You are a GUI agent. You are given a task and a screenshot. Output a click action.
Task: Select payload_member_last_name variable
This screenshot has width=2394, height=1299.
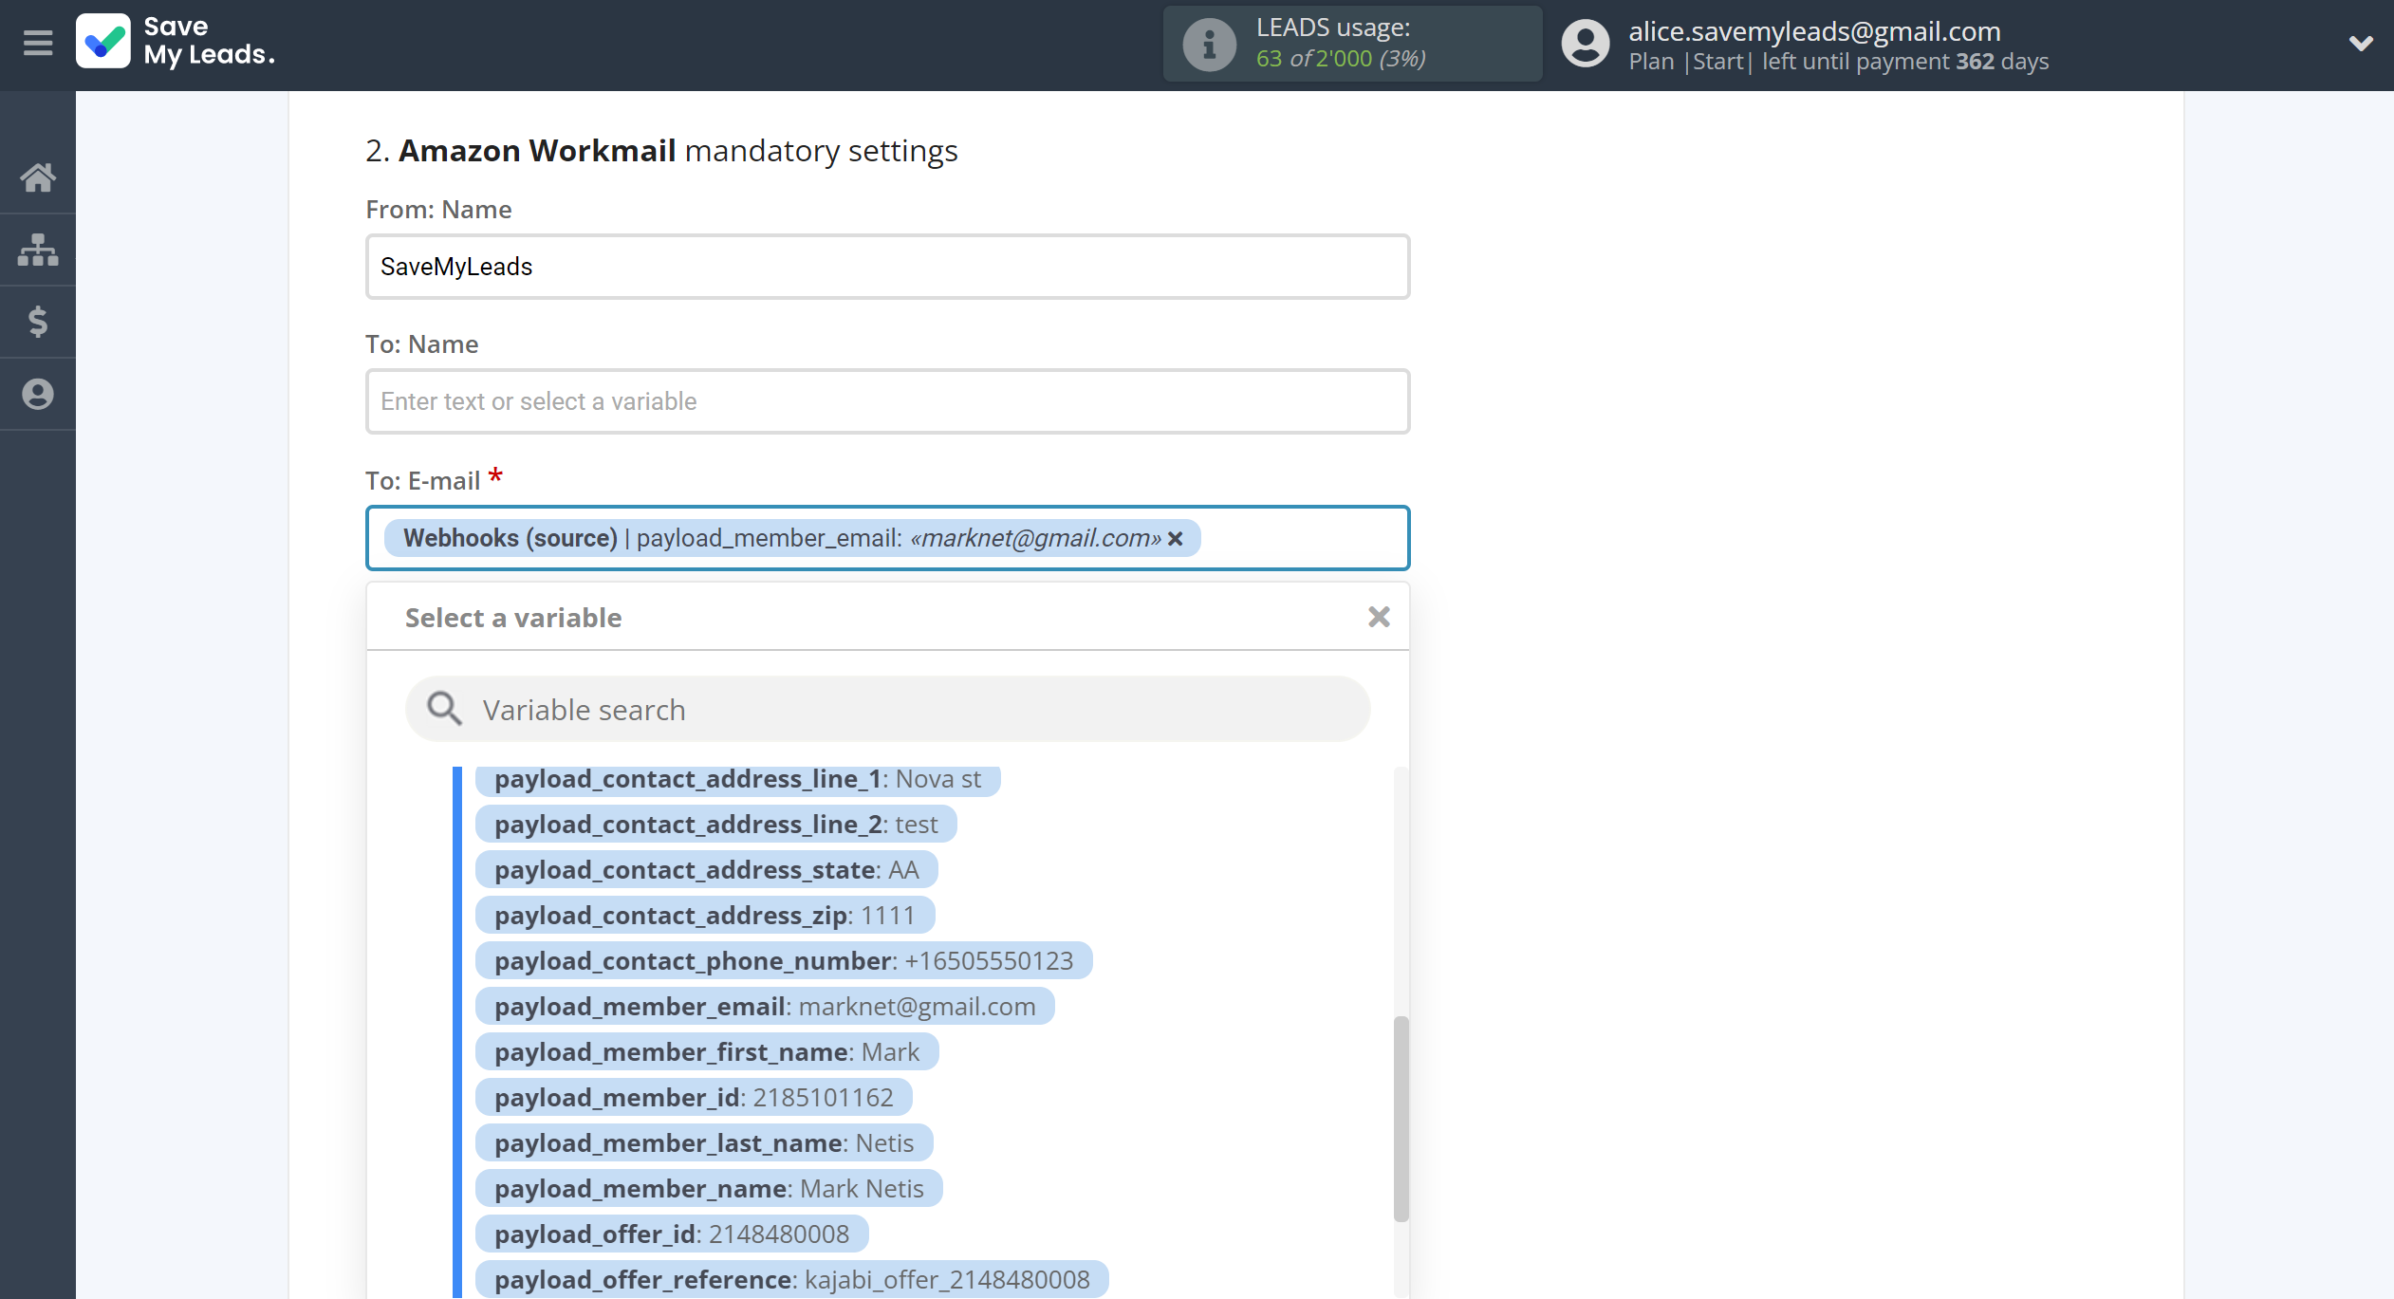click(704, 1143)
